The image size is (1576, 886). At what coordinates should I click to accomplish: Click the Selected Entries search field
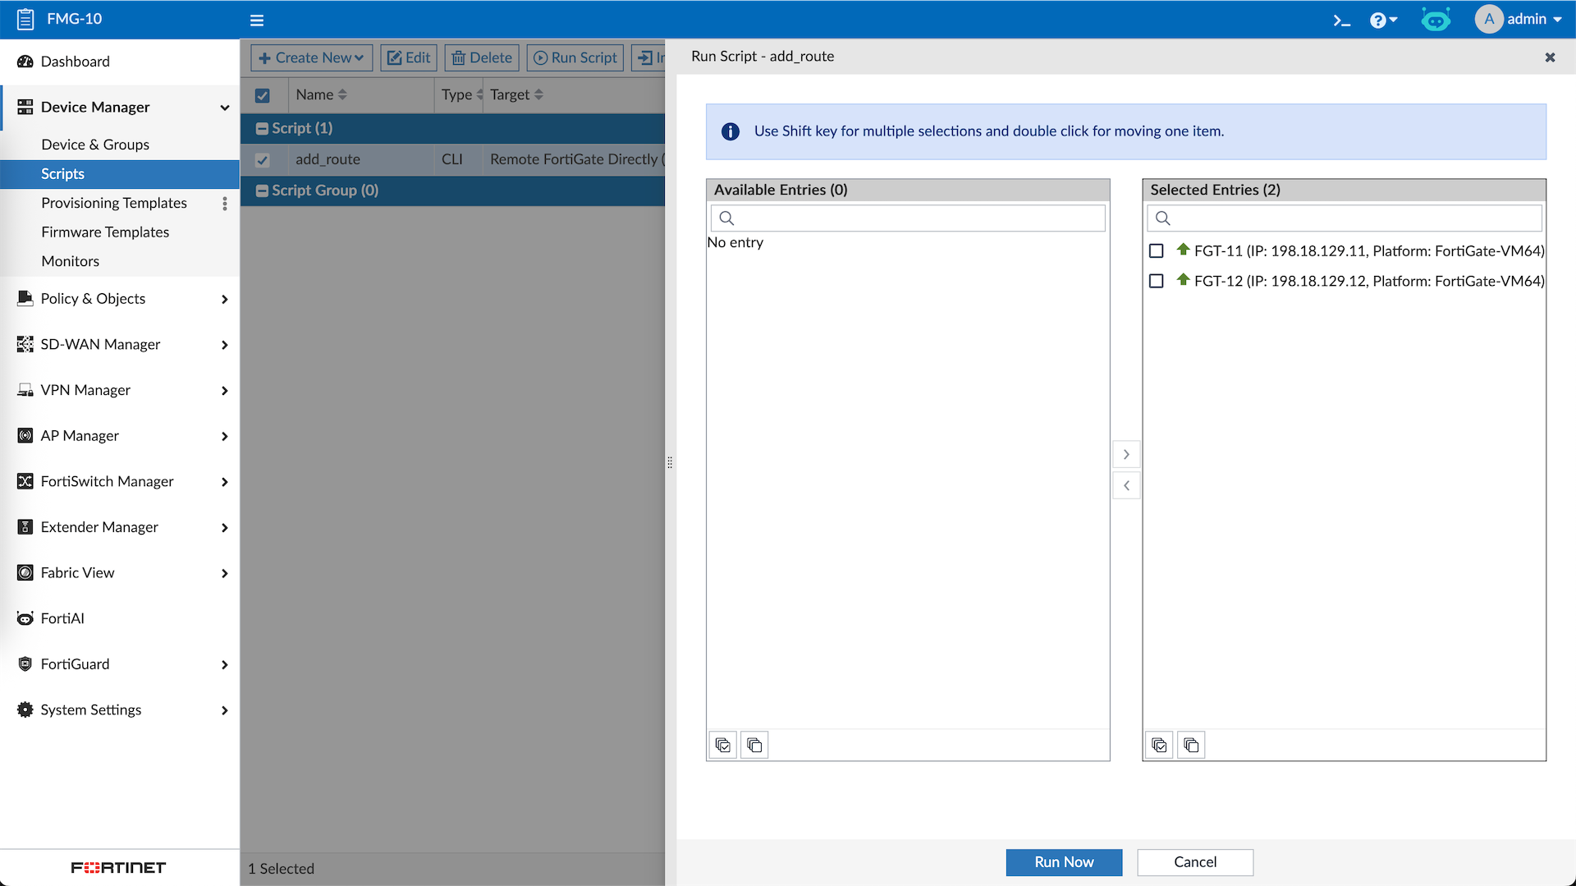[x=1354, y=218]
